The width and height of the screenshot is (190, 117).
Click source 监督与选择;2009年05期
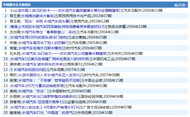(x=87, y=102)
